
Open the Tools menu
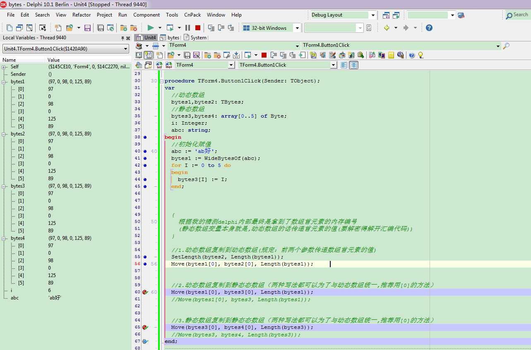[x=172, y=15]
